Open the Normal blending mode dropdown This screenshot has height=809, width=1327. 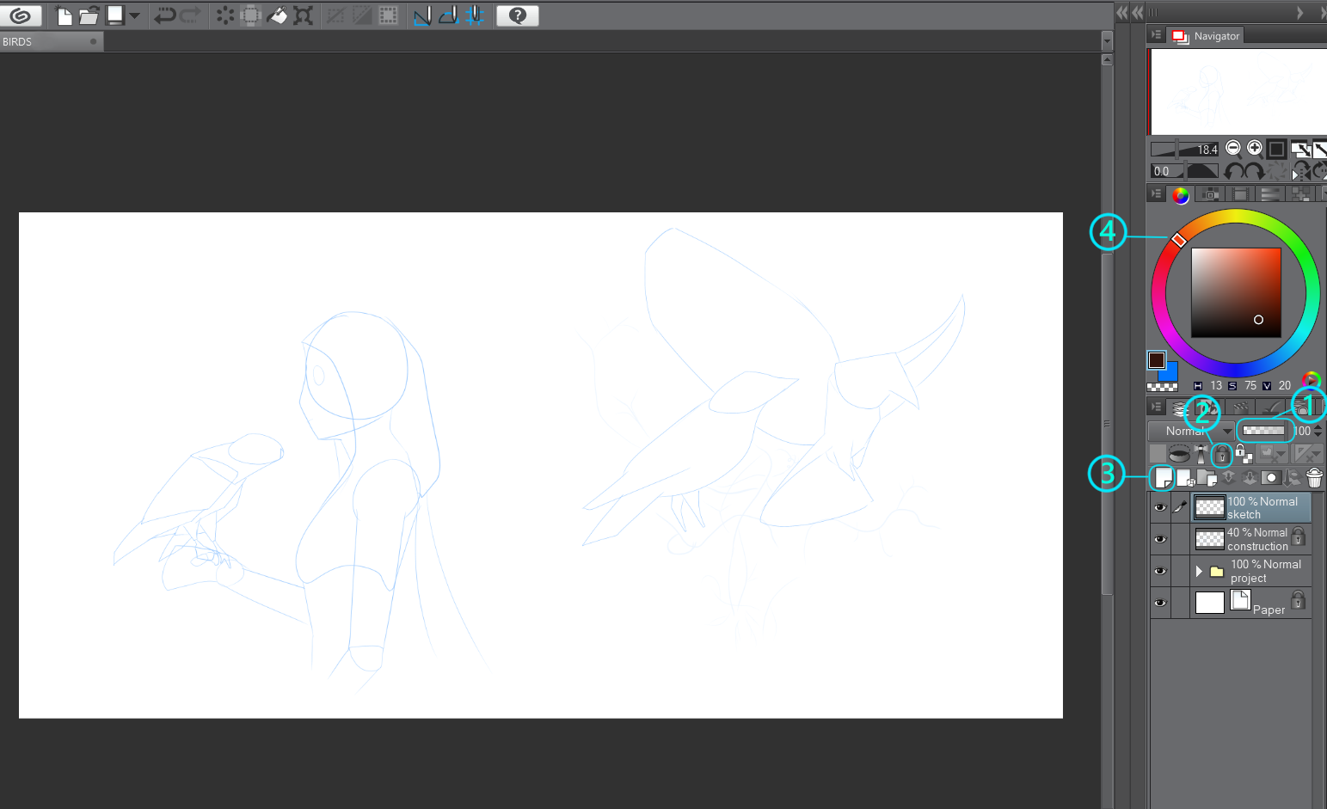[x=1191, y=431]
